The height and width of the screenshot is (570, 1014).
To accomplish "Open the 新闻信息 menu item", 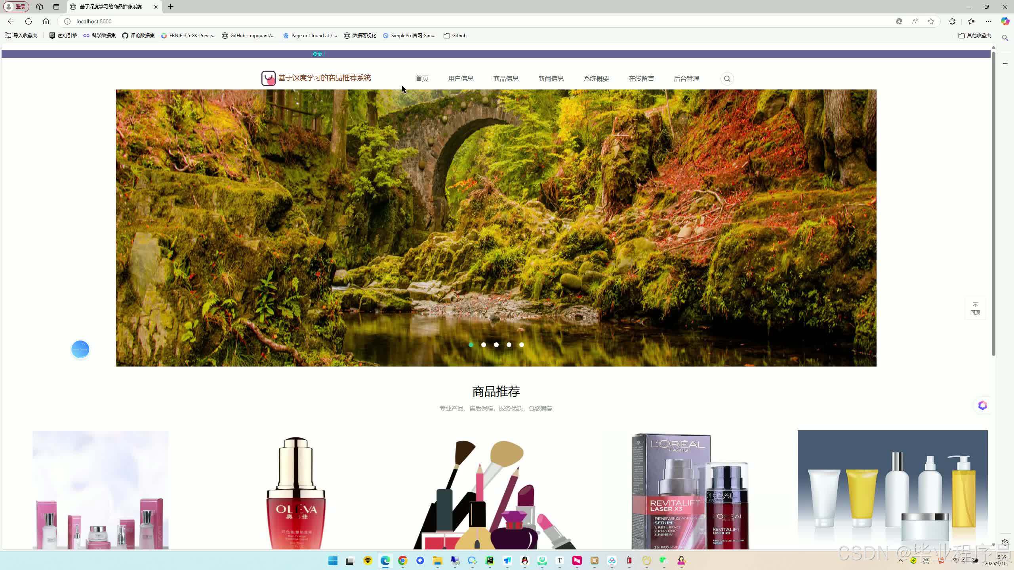I will (x=551, y=79).
